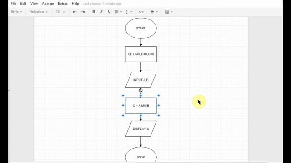291x163 pixels.
Task: Select the arrow from SET box to INPUT
Action: pyautogui.click(x=140, y=67)
